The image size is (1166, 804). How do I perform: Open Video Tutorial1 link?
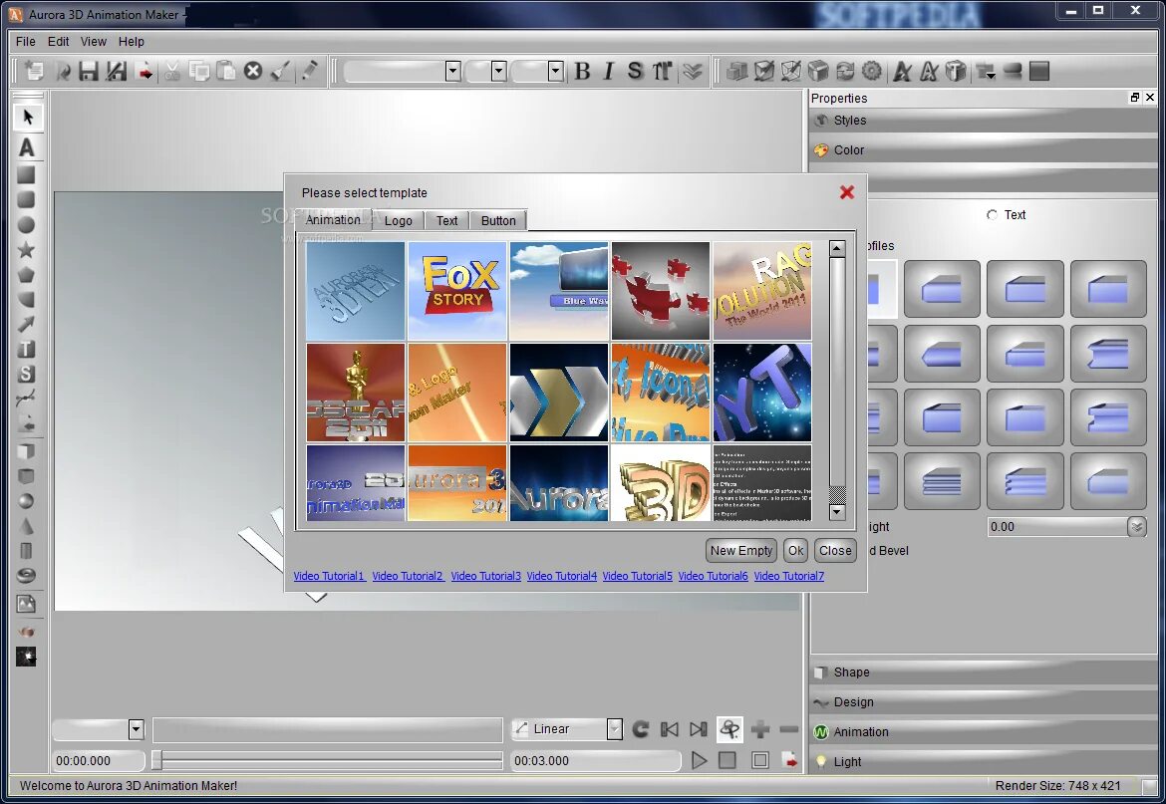[329, 576]
